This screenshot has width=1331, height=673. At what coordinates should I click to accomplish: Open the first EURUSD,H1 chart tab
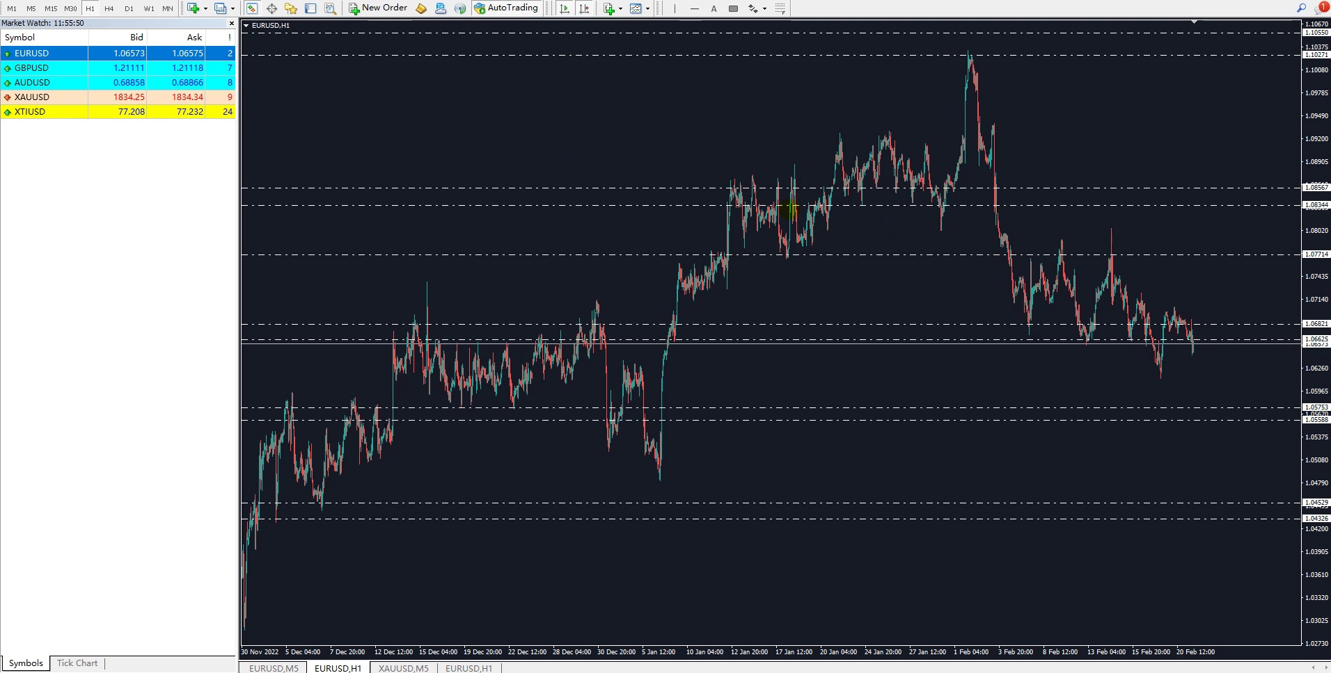(338, 668)
